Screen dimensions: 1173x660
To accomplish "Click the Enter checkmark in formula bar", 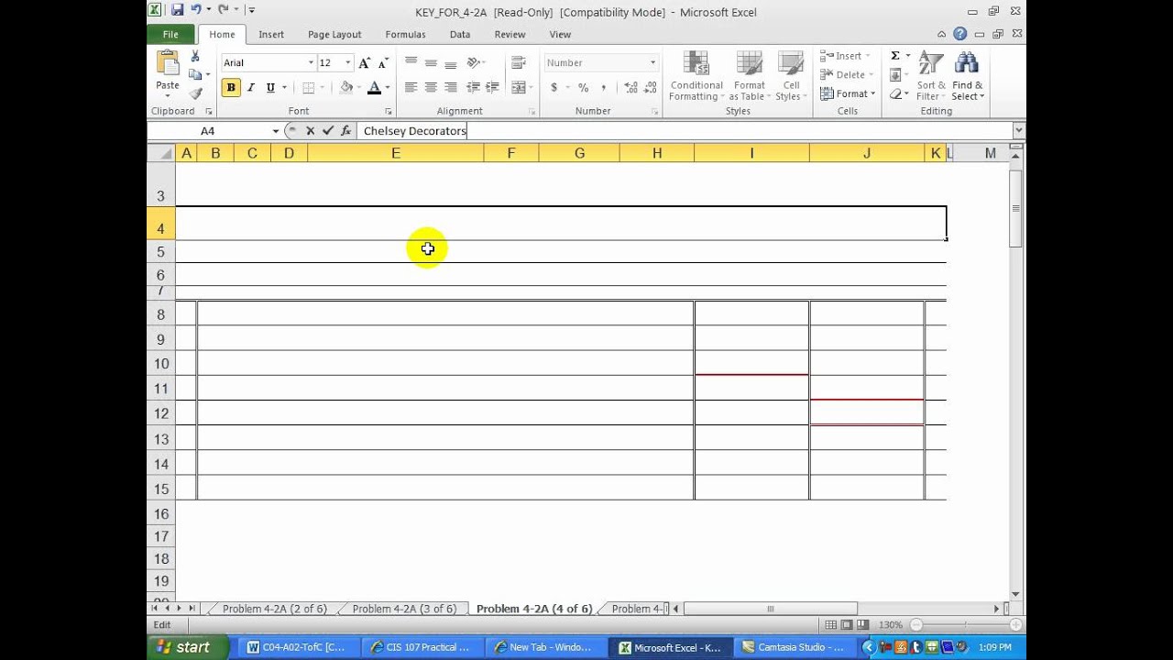I will (x=327, y=131).
